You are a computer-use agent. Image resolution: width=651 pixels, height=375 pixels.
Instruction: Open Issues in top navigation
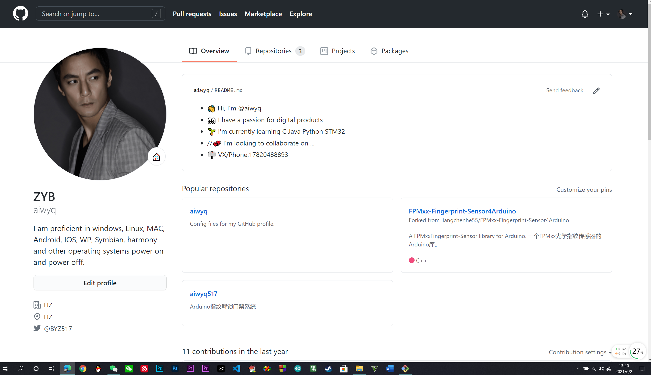(228, 14)
